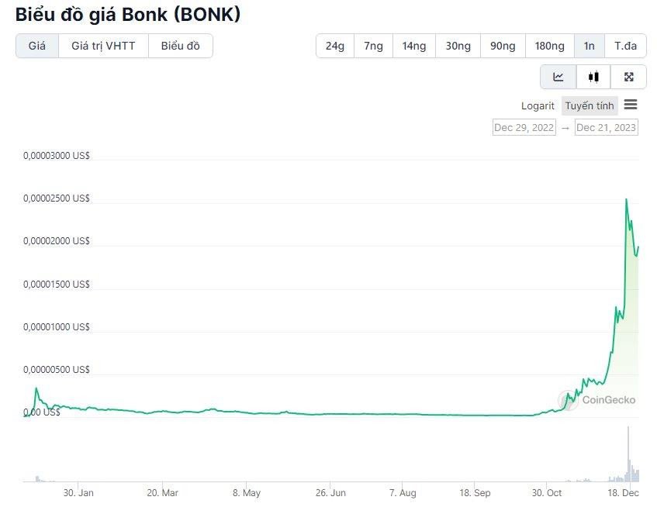Click the Dec 29, 2022 start date field
Viewport: 657px width, 514px height.
(x=524, y=127)
